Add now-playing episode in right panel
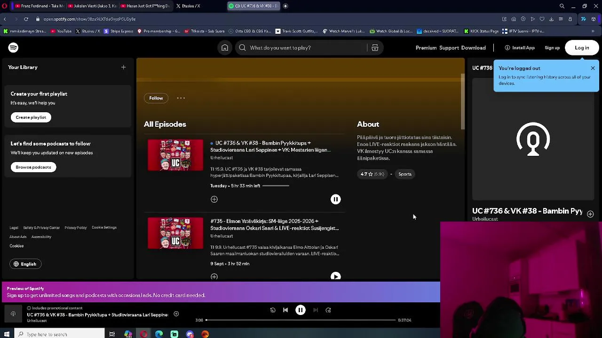This screenshot has height=338, width=602. click(x=590, y=214)
